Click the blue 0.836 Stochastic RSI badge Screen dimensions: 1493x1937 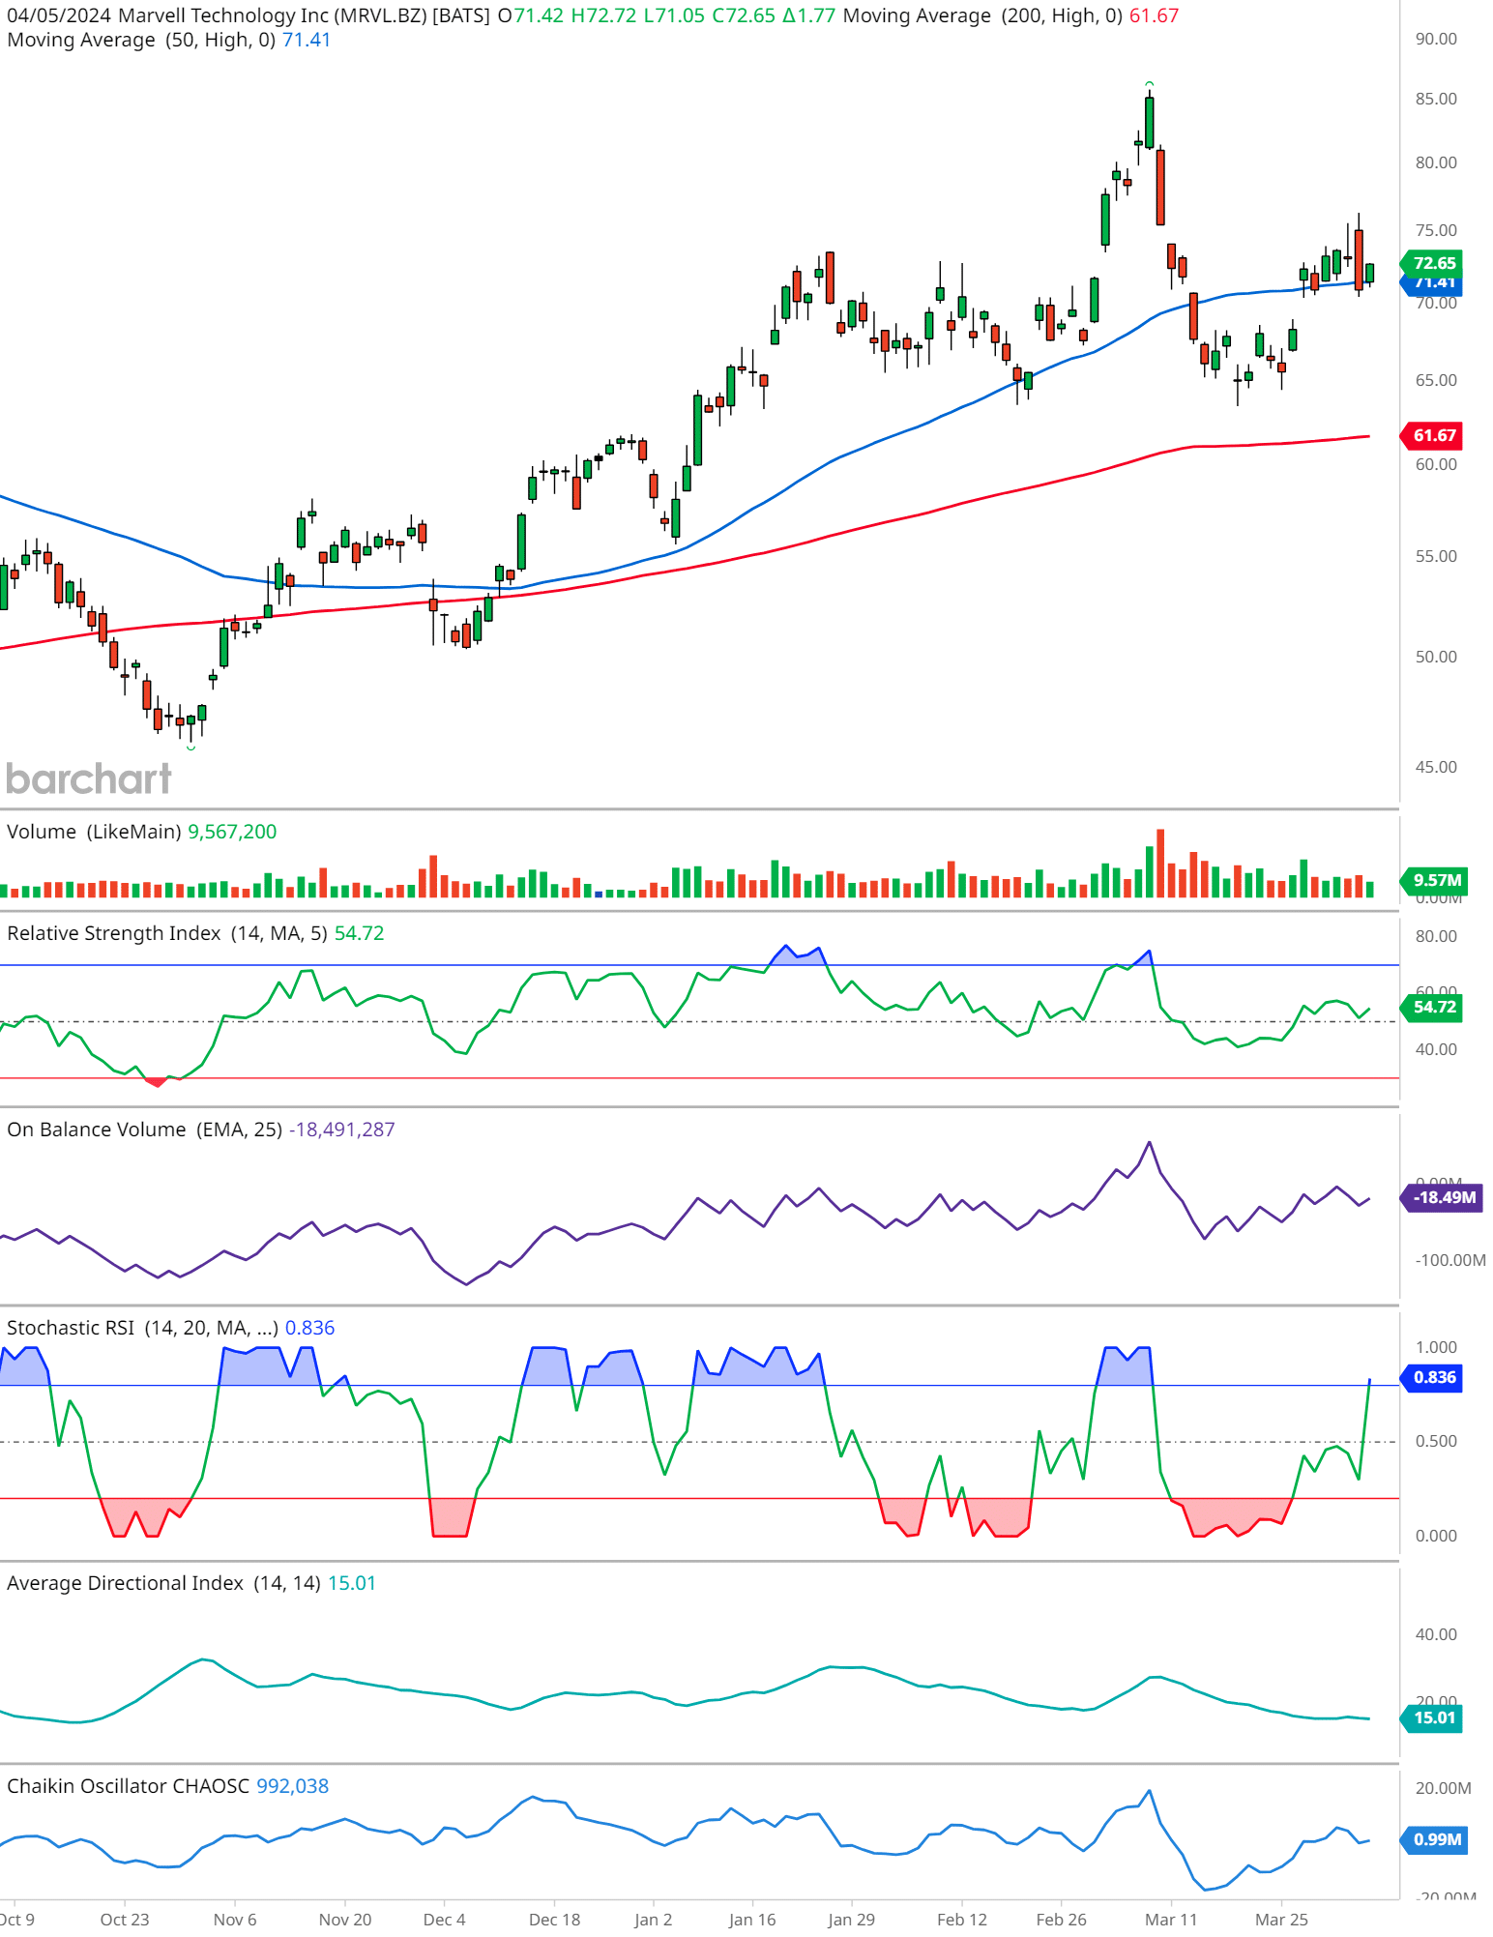(1433, 1377)
